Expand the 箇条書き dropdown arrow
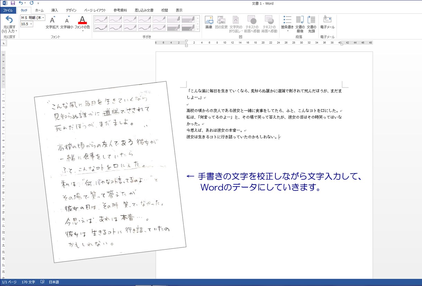The width and height of the screenshot is (422, 286). [287, 31]
